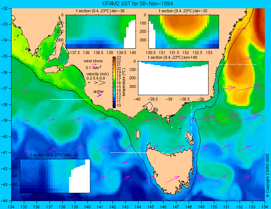Click the '151.5' tick label in the lat=-35 inset

(x=174, y=53)
